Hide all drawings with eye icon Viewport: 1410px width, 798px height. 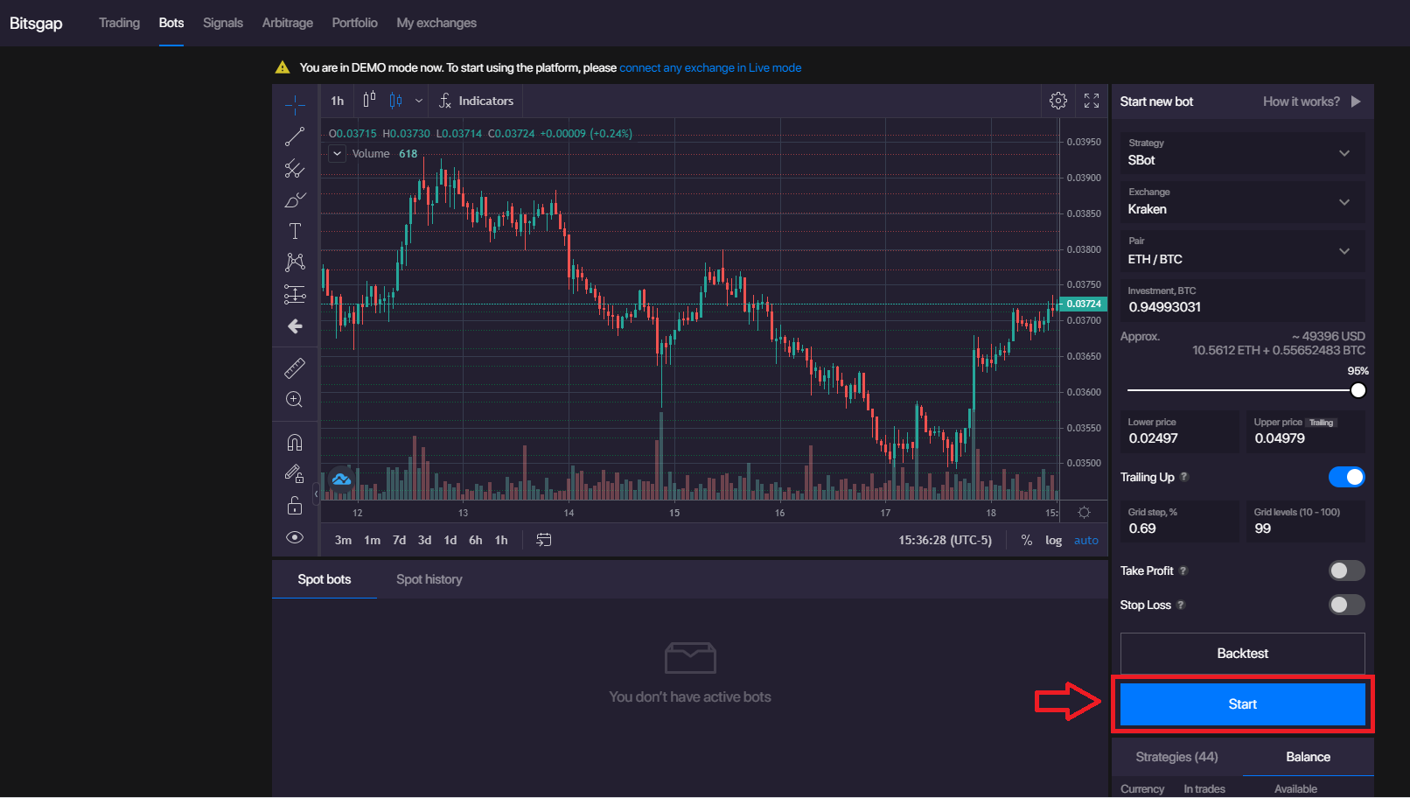[x=295, y=537]
